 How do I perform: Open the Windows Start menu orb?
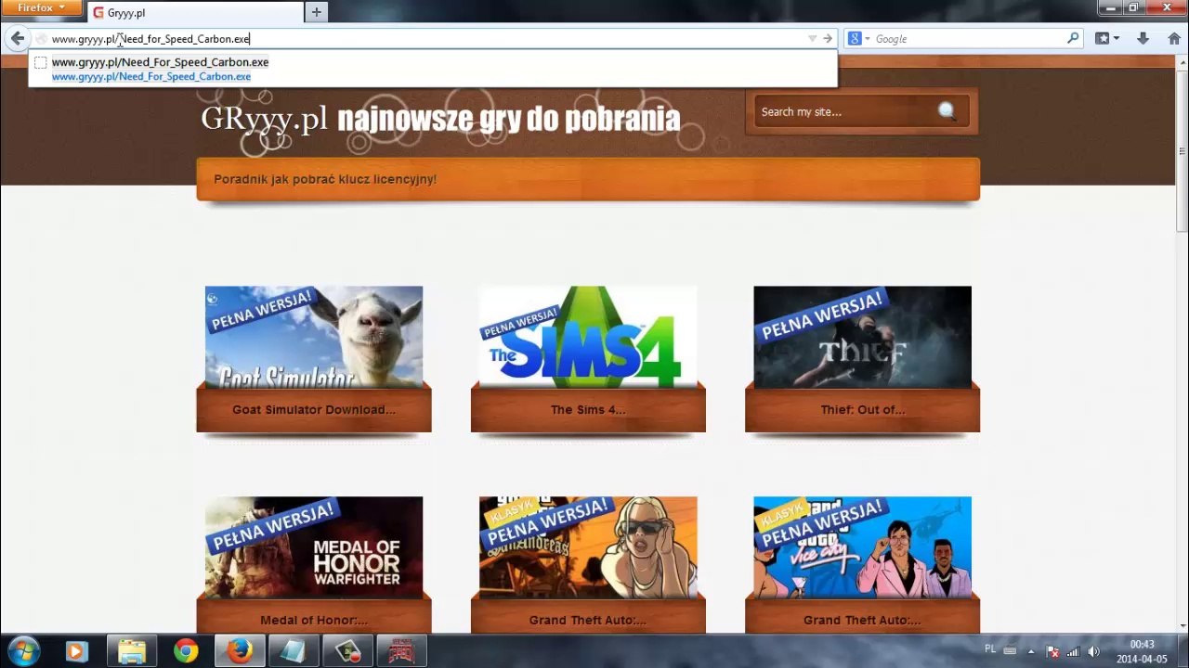(x=23, y=651)
